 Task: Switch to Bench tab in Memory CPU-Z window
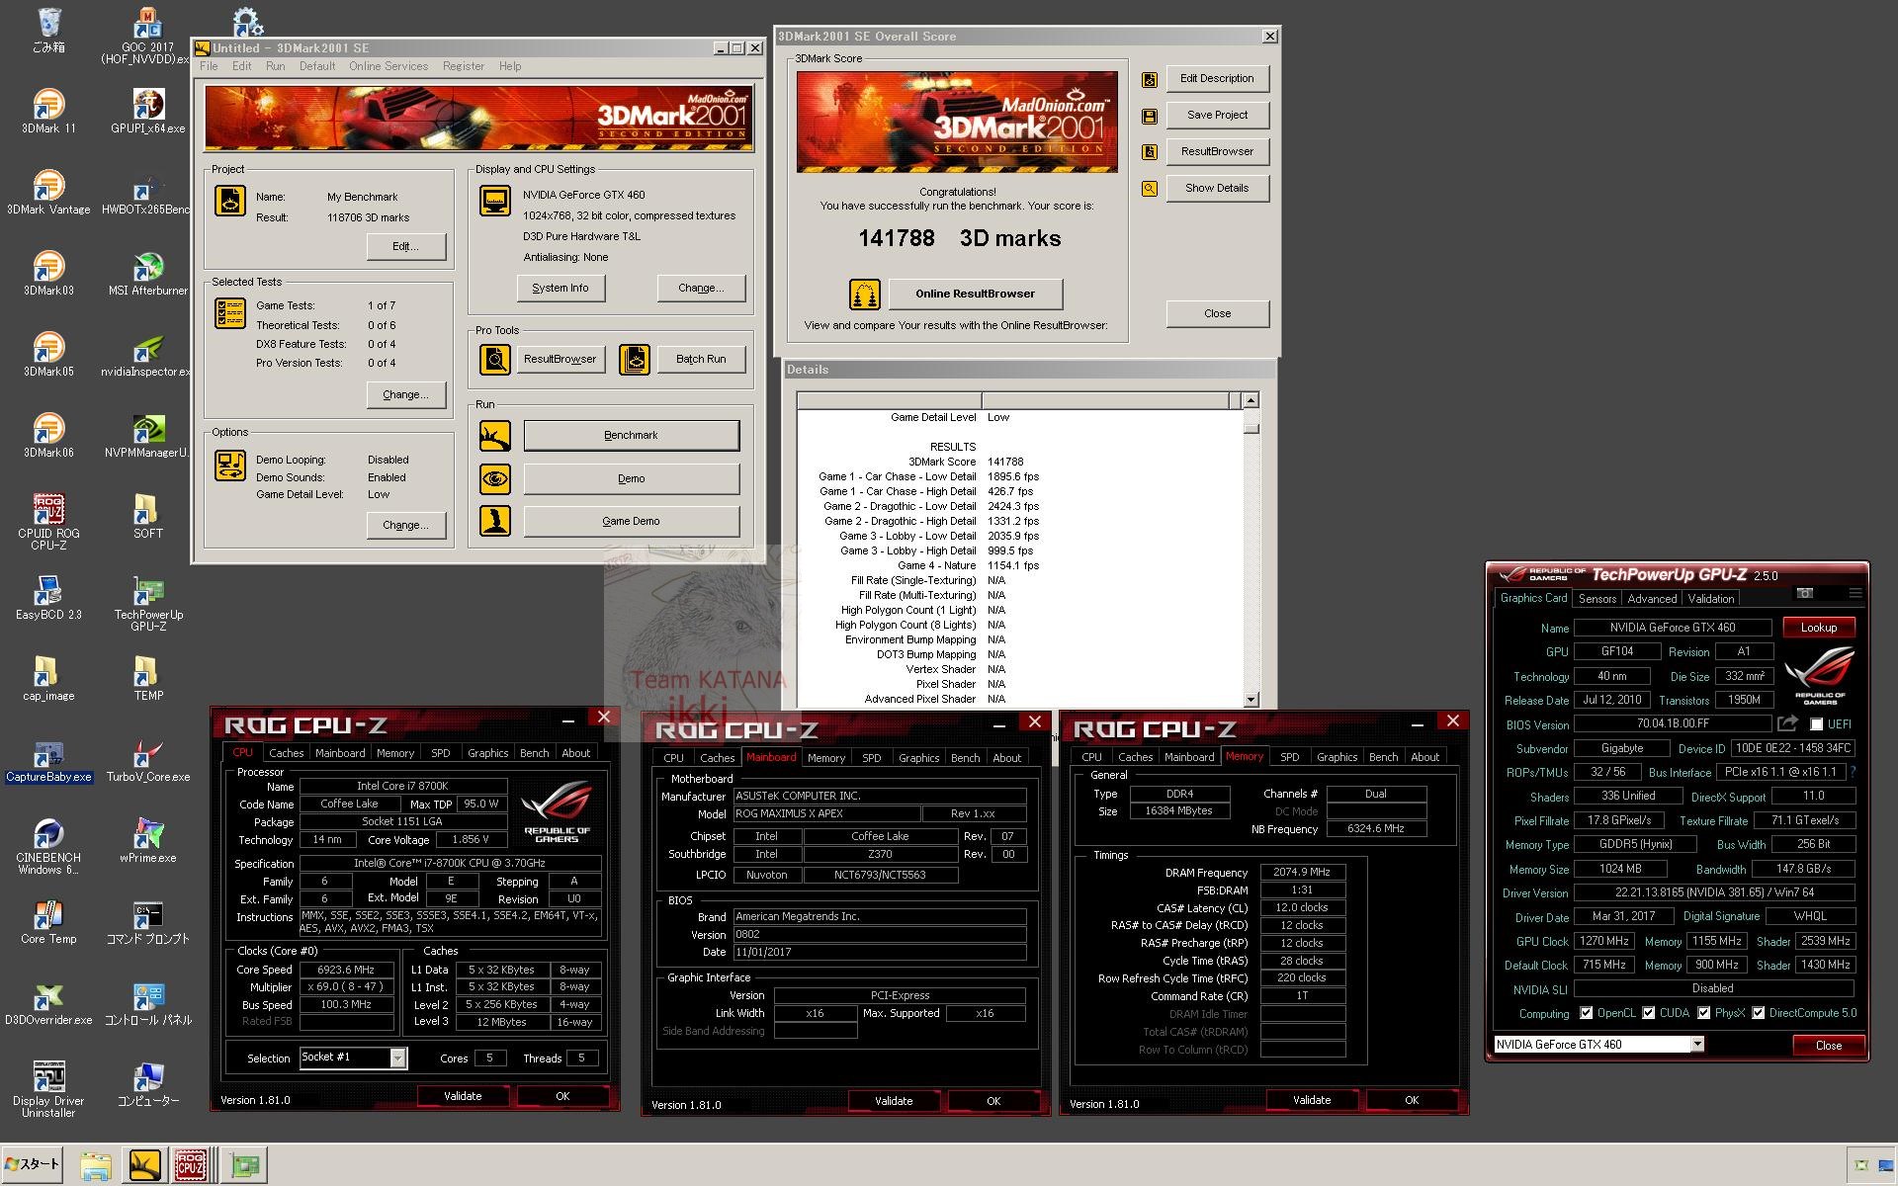(1383, 757)
